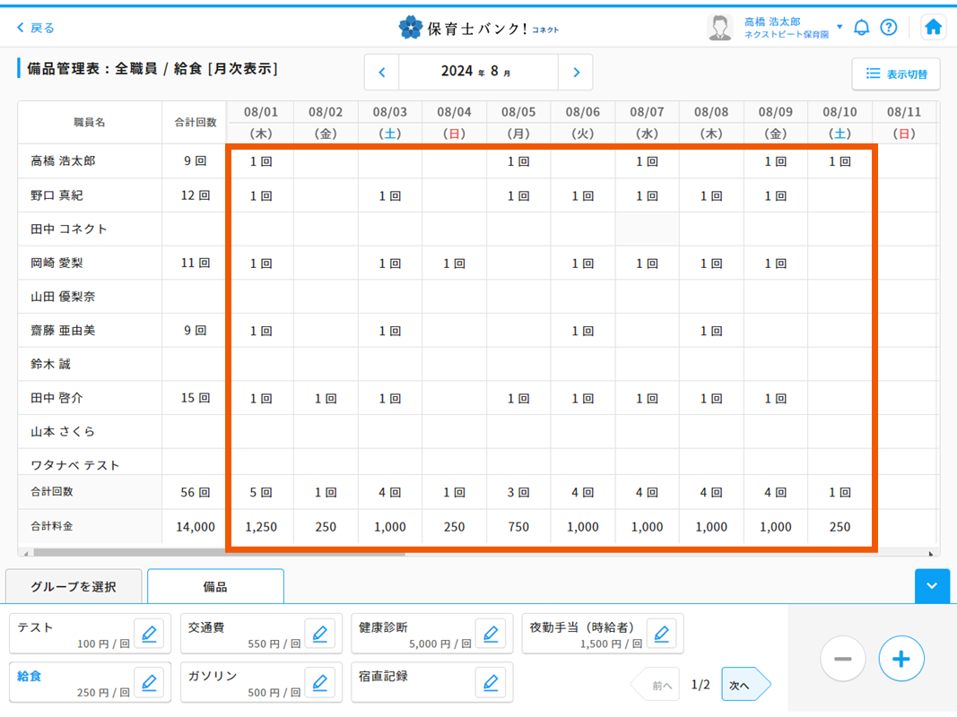Open the notification bell icon

(861, 27)
